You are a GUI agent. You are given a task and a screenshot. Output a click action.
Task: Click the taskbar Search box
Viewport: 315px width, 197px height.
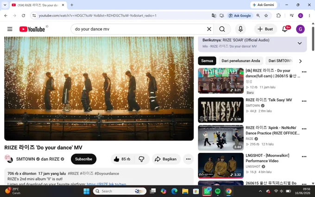[120, 191]
